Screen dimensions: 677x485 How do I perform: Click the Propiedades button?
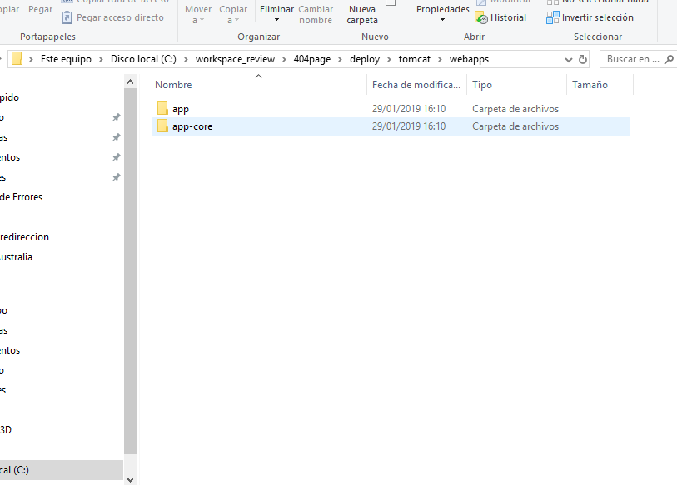[442, 9]
